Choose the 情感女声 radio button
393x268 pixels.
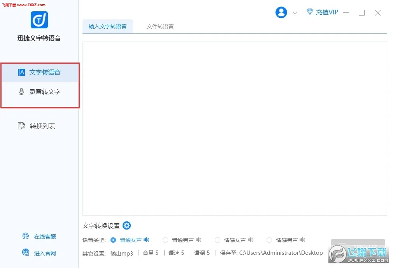click(x=218, y=240)
